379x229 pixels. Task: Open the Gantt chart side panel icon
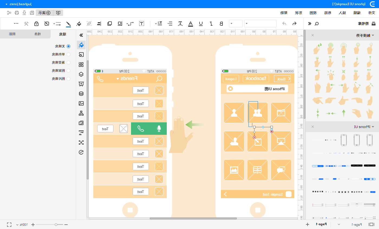[81, 133]
